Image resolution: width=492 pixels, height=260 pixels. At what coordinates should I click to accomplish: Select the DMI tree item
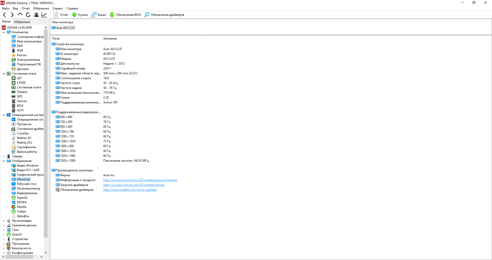pyautogui.click(x=17, y=46)
